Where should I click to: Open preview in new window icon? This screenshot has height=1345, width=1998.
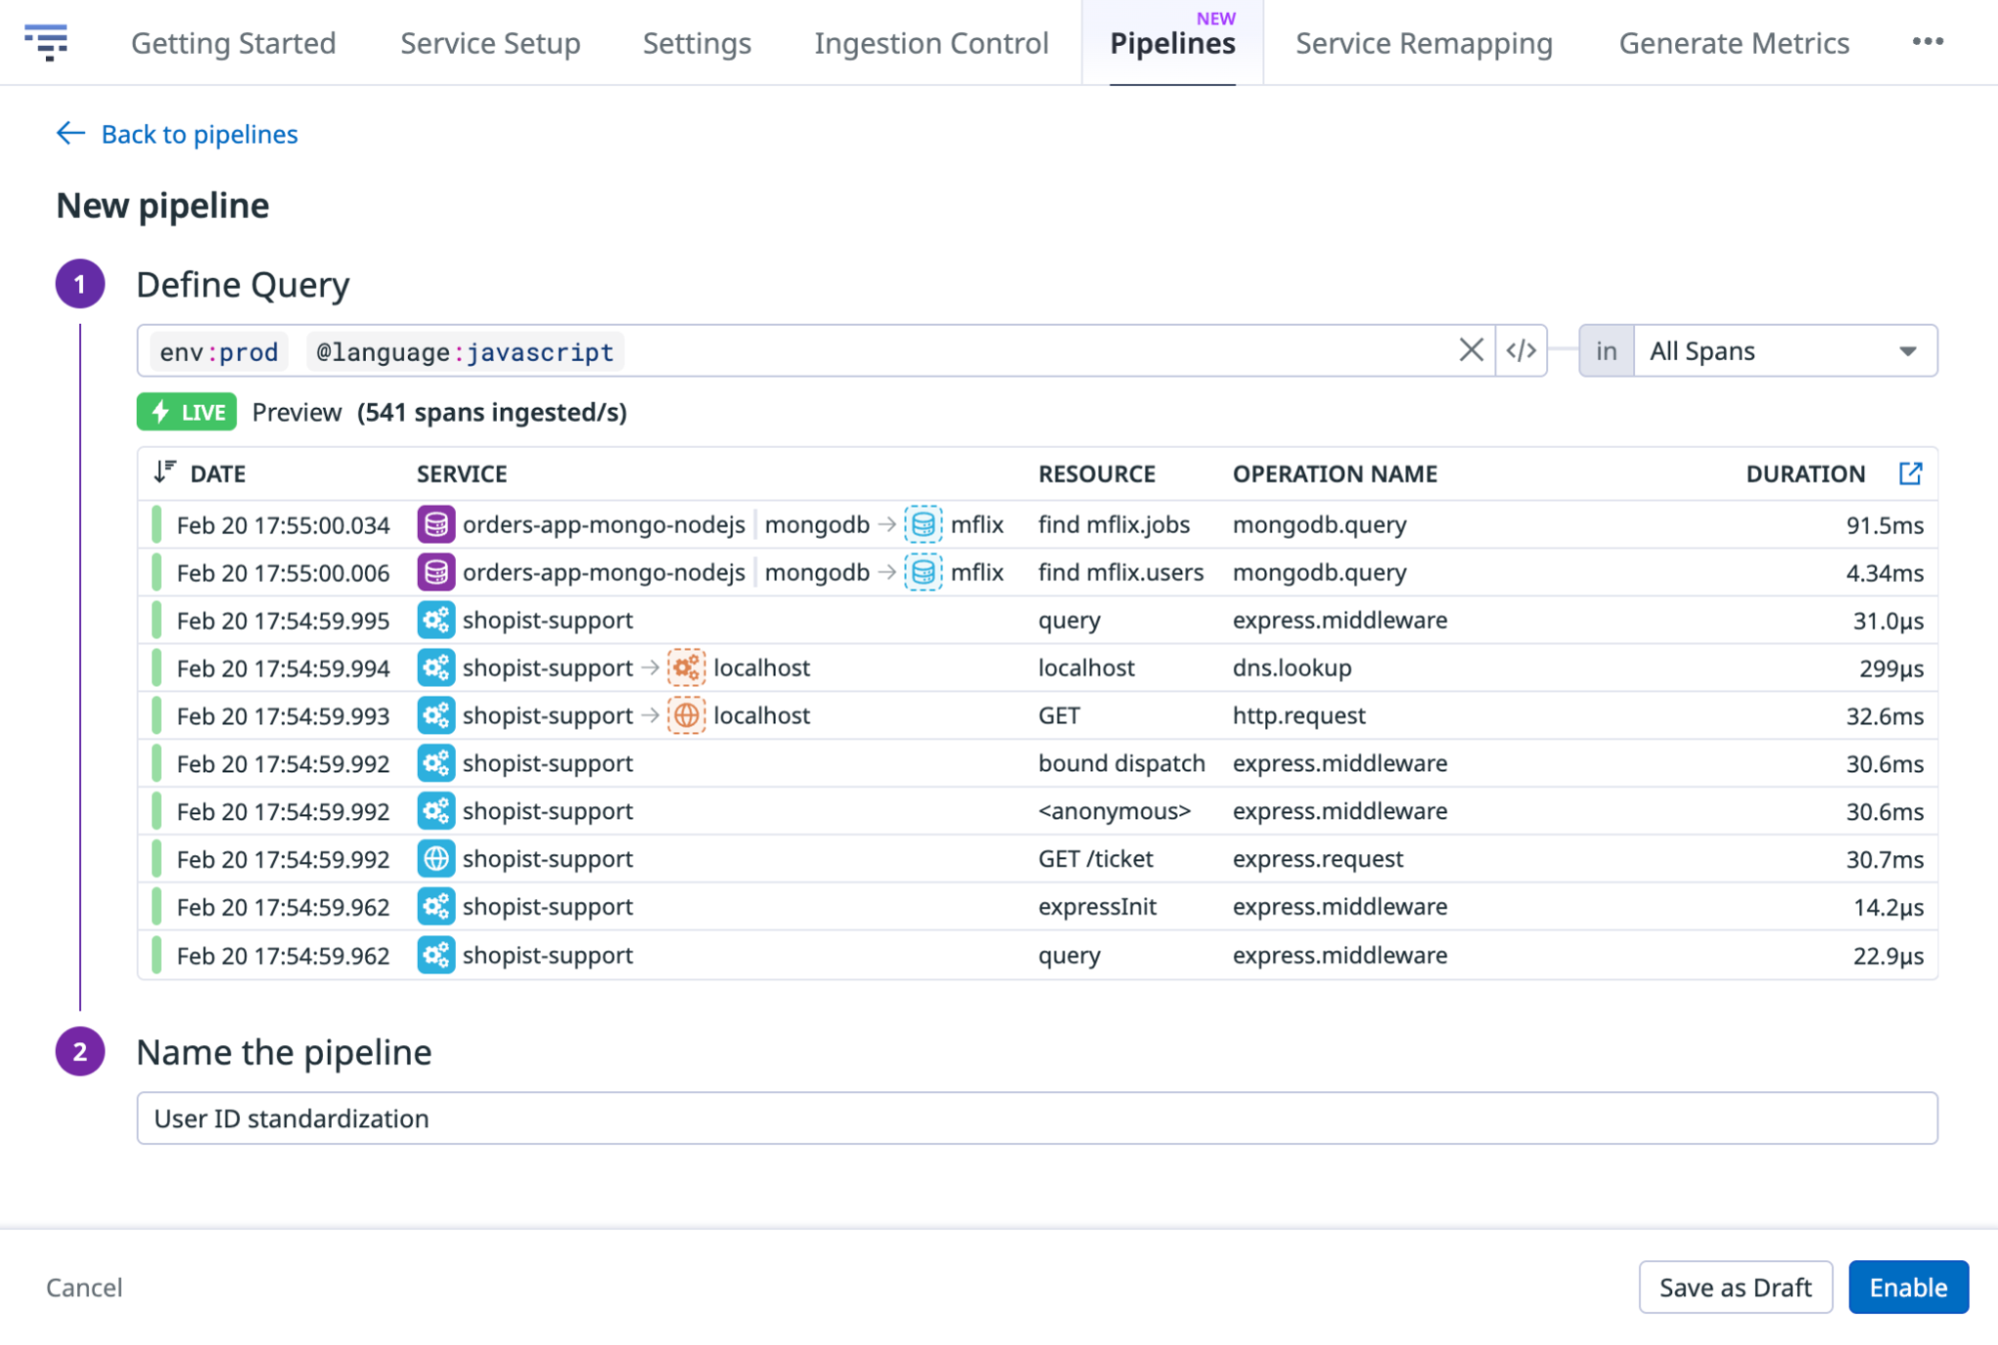click(1909, 474)
